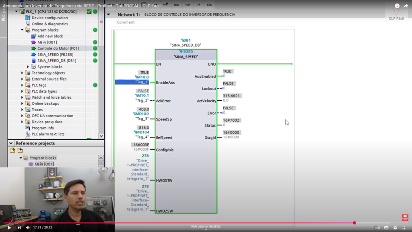The height and width of the screenshot is (232, 412).
Task: Click the HWIDSTW telegram operand text
Action: 138,170
